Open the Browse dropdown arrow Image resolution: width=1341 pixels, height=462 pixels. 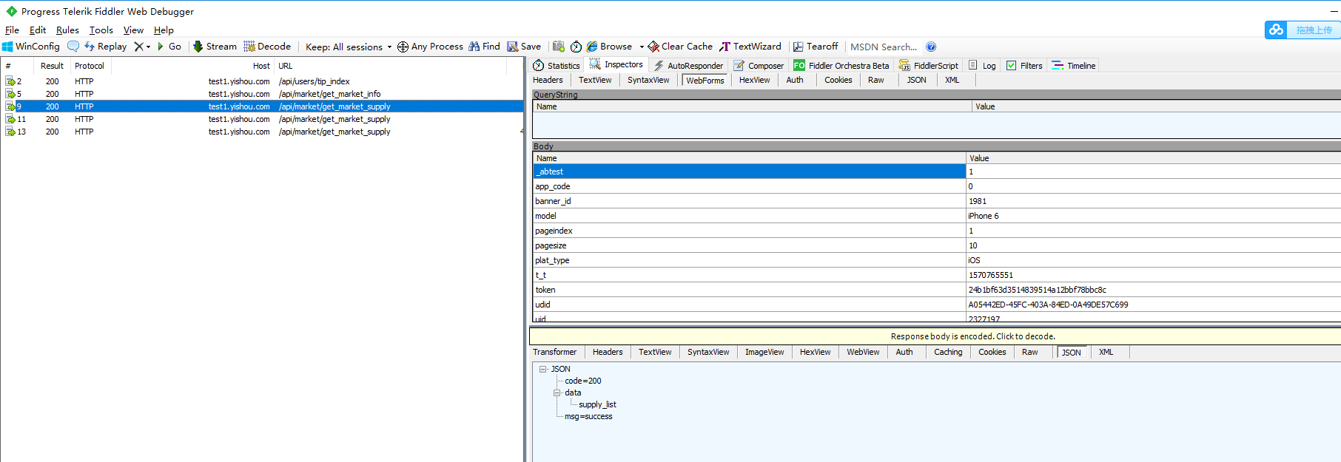(642, 47)
